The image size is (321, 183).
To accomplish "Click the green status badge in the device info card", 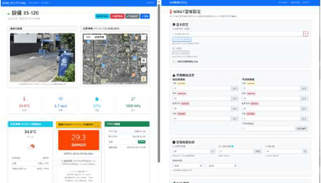I will (141, 142).
